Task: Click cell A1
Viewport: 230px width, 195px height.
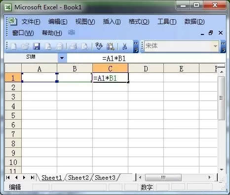Action: click(x=39, y=77)
